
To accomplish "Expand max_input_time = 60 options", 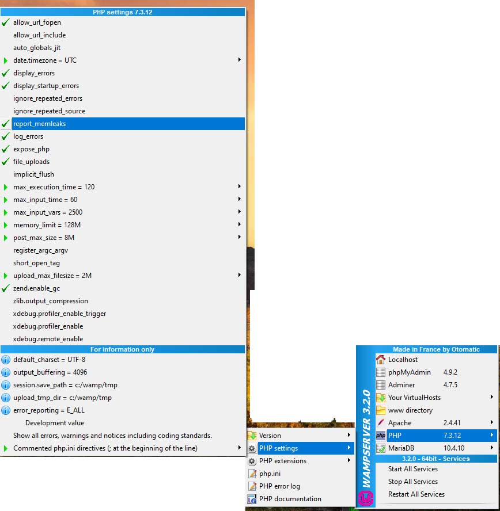I will [123, 200].
